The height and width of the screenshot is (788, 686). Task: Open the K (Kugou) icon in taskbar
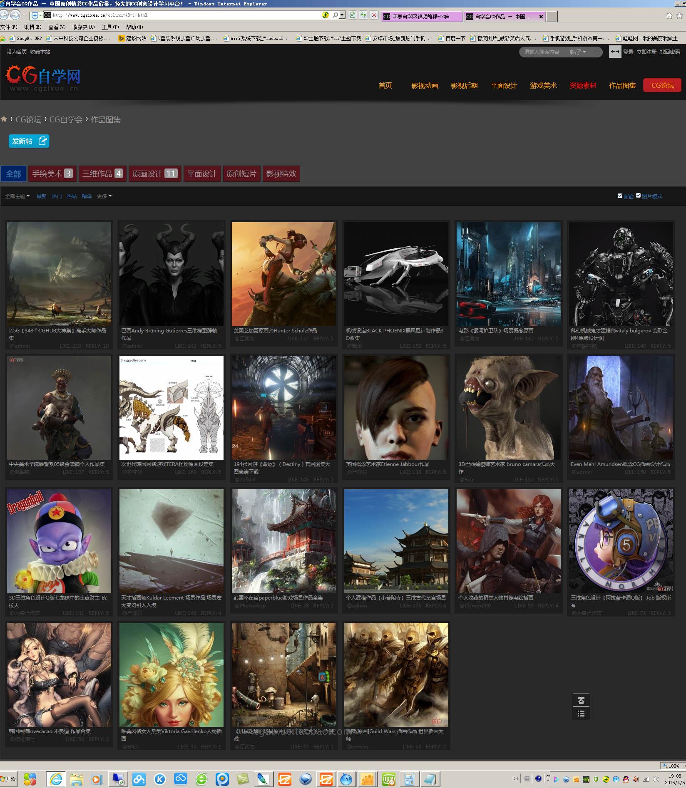pyautogui.click(x=159, y=779)
